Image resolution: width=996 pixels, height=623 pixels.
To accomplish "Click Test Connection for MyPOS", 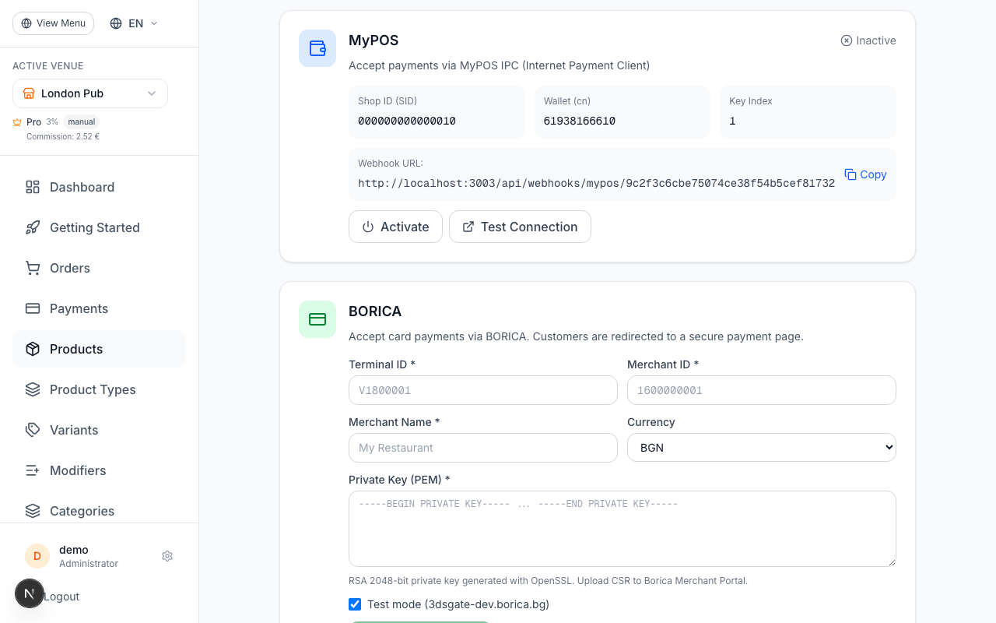I will pyautogui.click(x=520, y=227).
